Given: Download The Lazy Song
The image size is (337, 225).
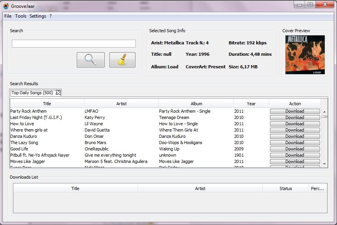Looking at the screenshot, I should click(295, 143).
